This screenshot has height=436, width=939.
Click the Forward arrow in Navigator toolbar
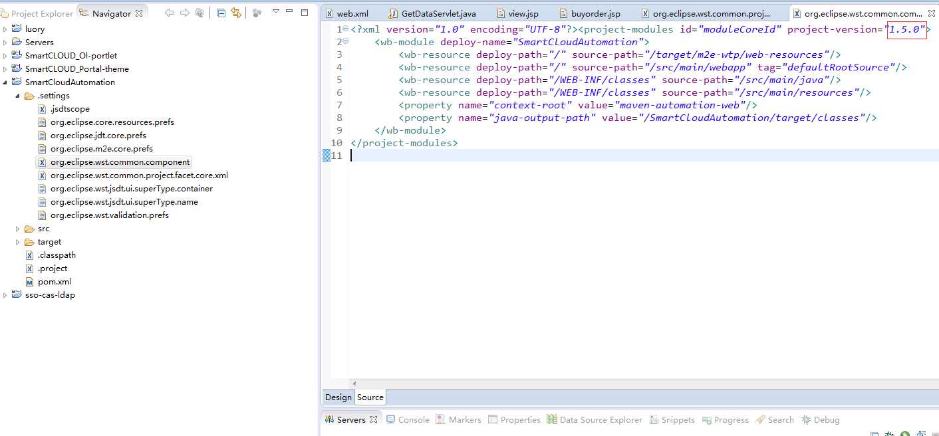(184, 13)
